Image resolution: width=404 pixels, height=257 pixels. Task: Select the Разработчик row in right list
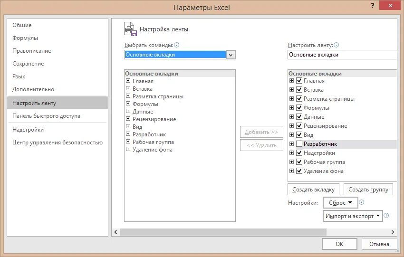click(x=342, y=144)
